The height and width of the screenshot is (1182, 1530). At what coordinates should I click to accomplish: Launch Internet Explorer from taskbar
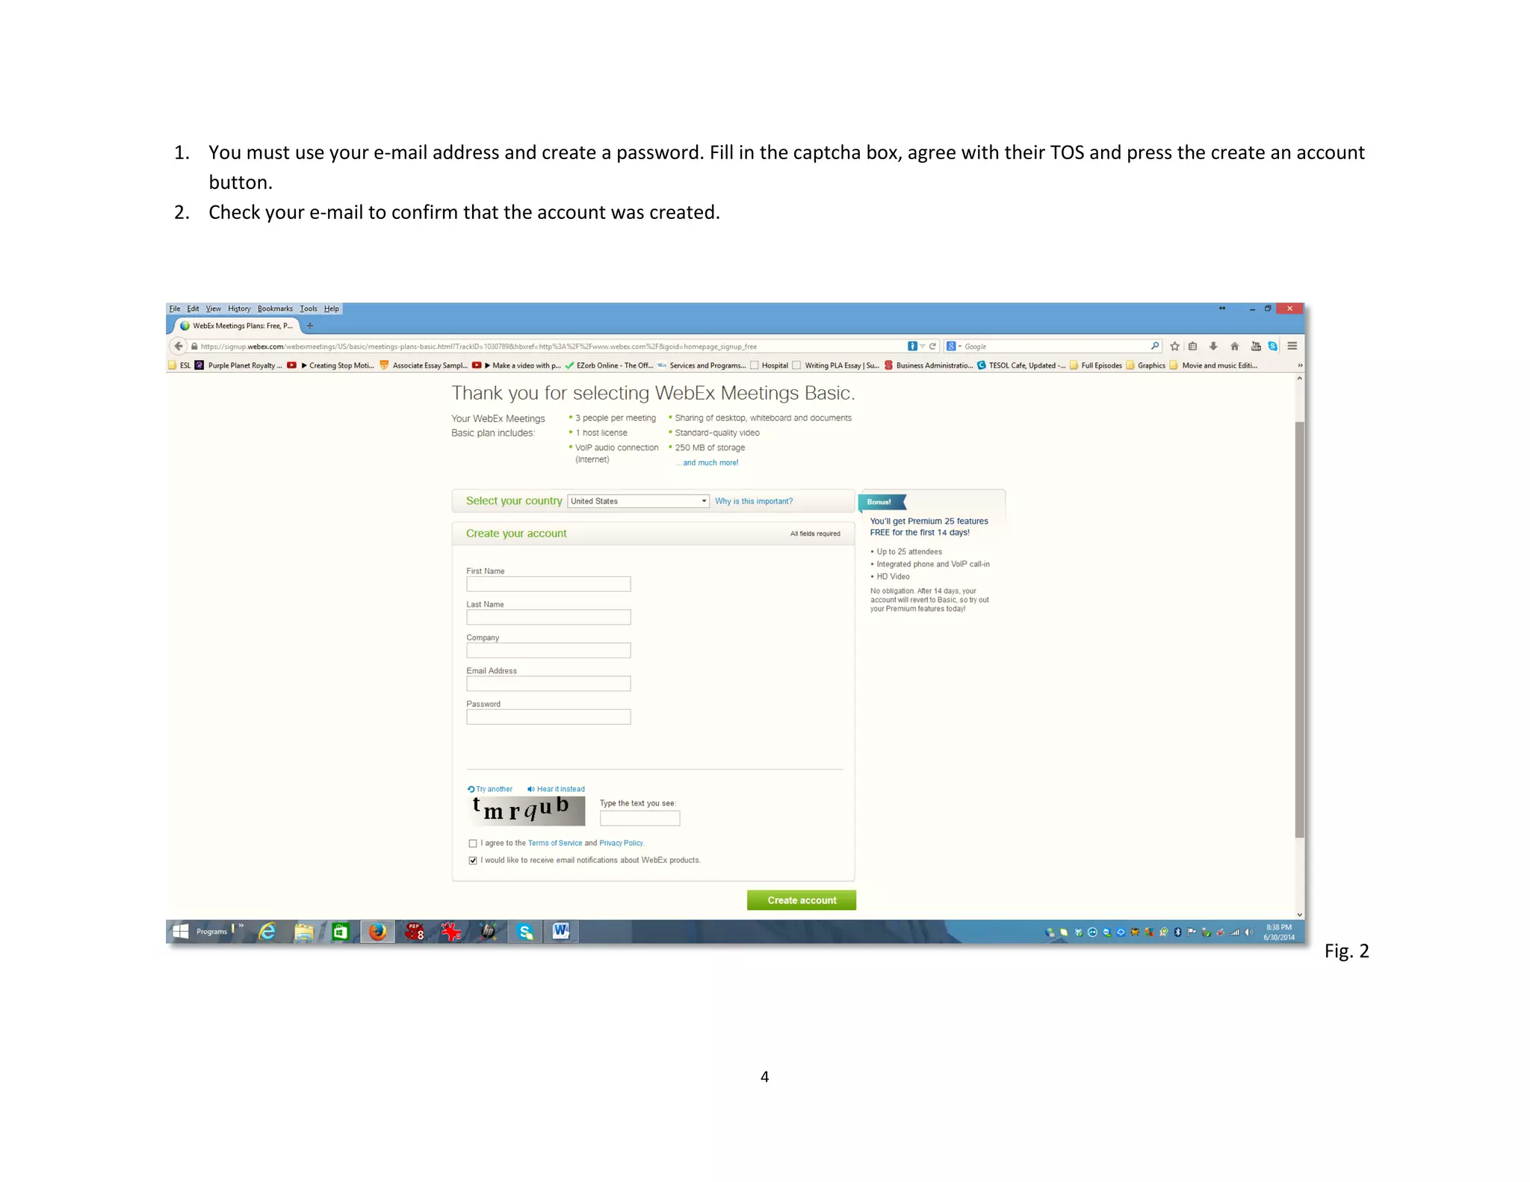tap(267, 931)
